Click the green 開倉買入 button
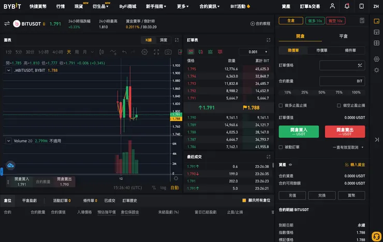Viewport: 383px width, 242px height. tap(299, 132)
